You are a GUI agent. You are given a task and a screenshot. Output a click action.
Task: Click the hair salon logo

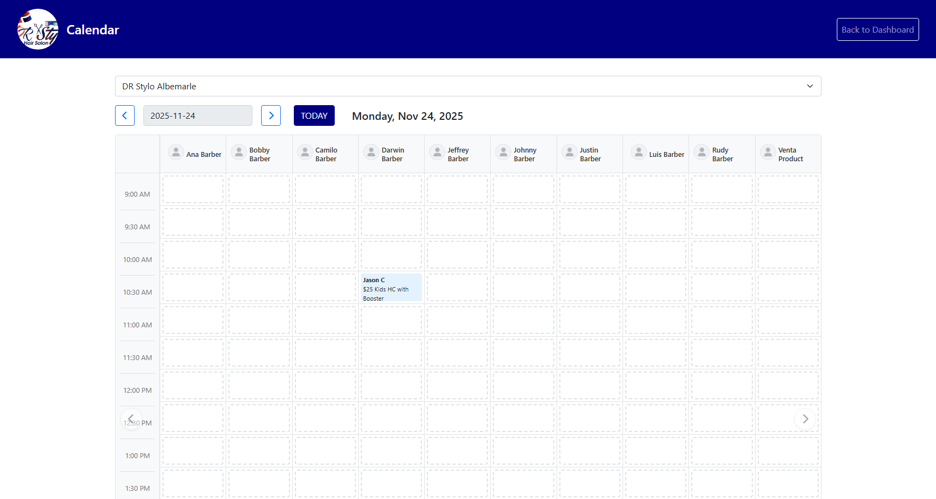(x=37, y=28)
